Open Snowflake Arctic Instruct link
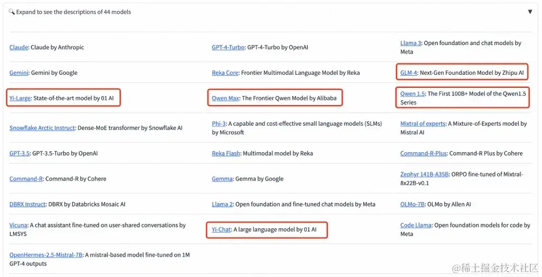Image resolution: width=542 pixels, height=277 pixels. [x=42, y=128]
